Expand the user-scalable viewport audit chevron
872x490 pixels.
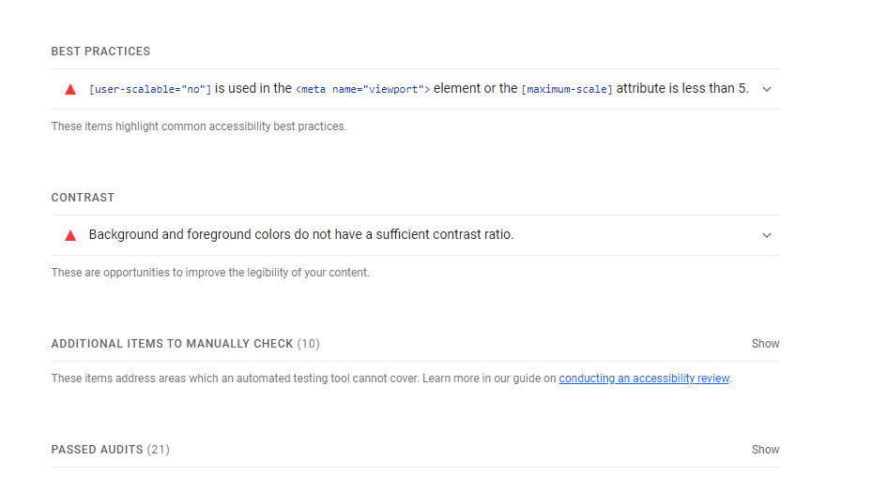pos(767,89)
